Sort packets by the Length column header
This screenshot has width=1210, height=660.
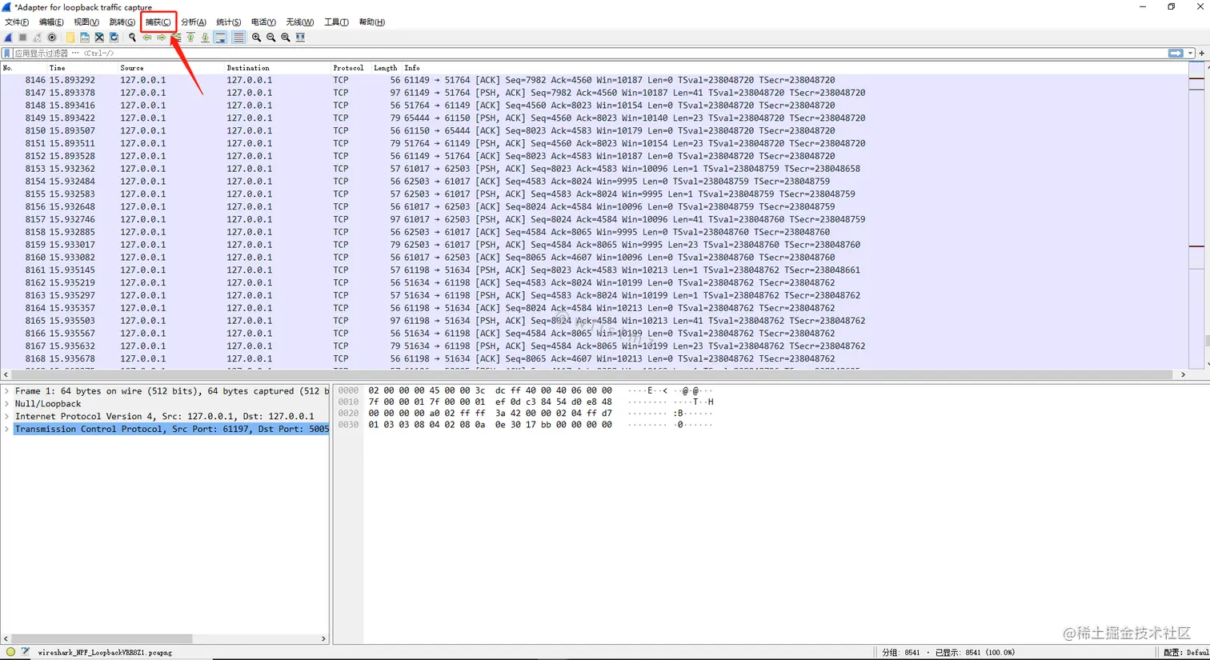pyautogui.click(x=386, y=68)
